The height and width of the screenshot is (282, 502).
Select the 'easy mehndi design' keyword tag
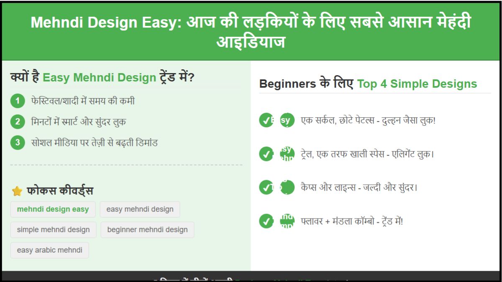click(140, 209)
